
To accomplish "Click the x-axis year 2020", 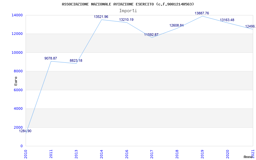I will point(228,154).
